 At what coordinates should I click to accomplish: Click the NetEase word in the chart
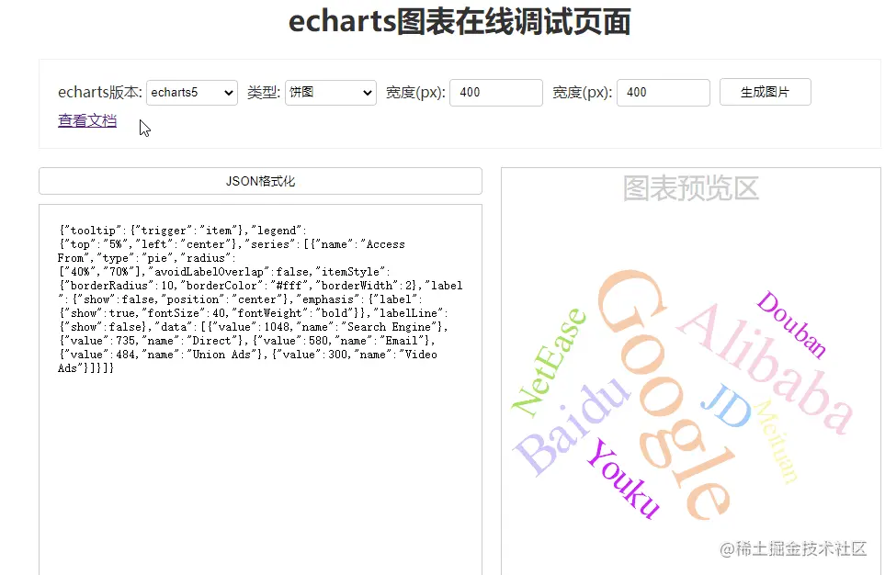coord(549,364)
